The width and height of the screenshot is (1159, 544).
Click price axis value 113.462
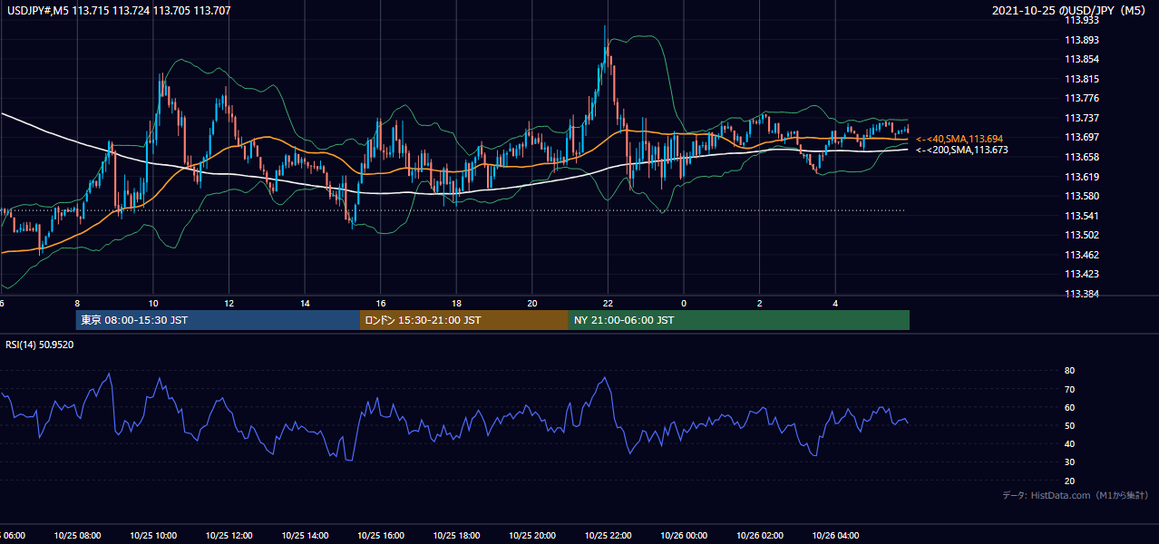click(x=1081, y=255)
